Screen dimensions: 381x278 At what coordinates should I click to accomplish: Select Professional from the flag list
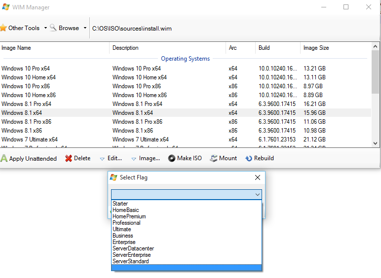(x=126, y=223)
